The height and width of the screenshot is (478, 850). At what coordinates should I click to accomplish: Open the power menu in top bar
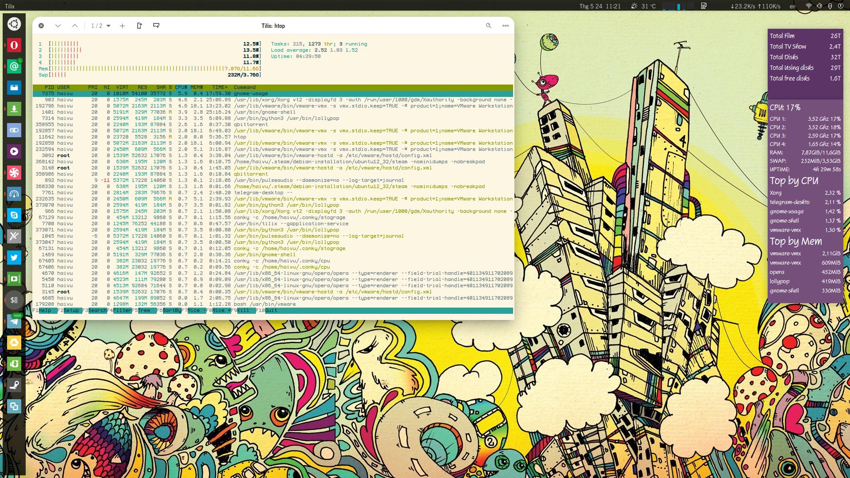click(841, 6)
